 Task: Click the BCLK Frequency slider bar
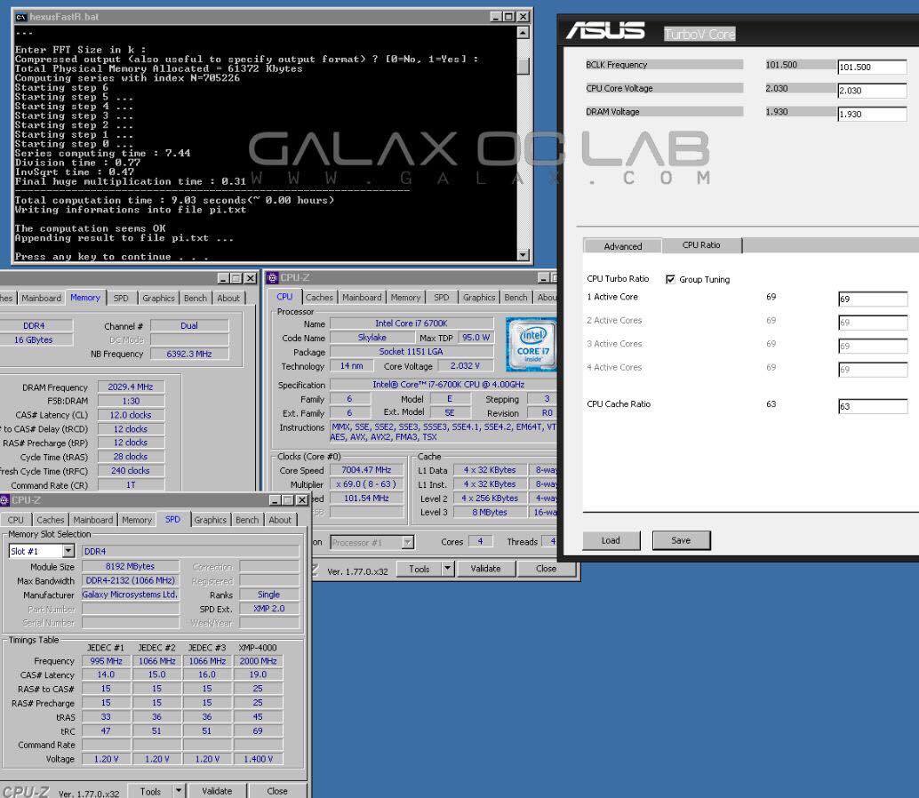pyautogui.click(x=663, y=65)
